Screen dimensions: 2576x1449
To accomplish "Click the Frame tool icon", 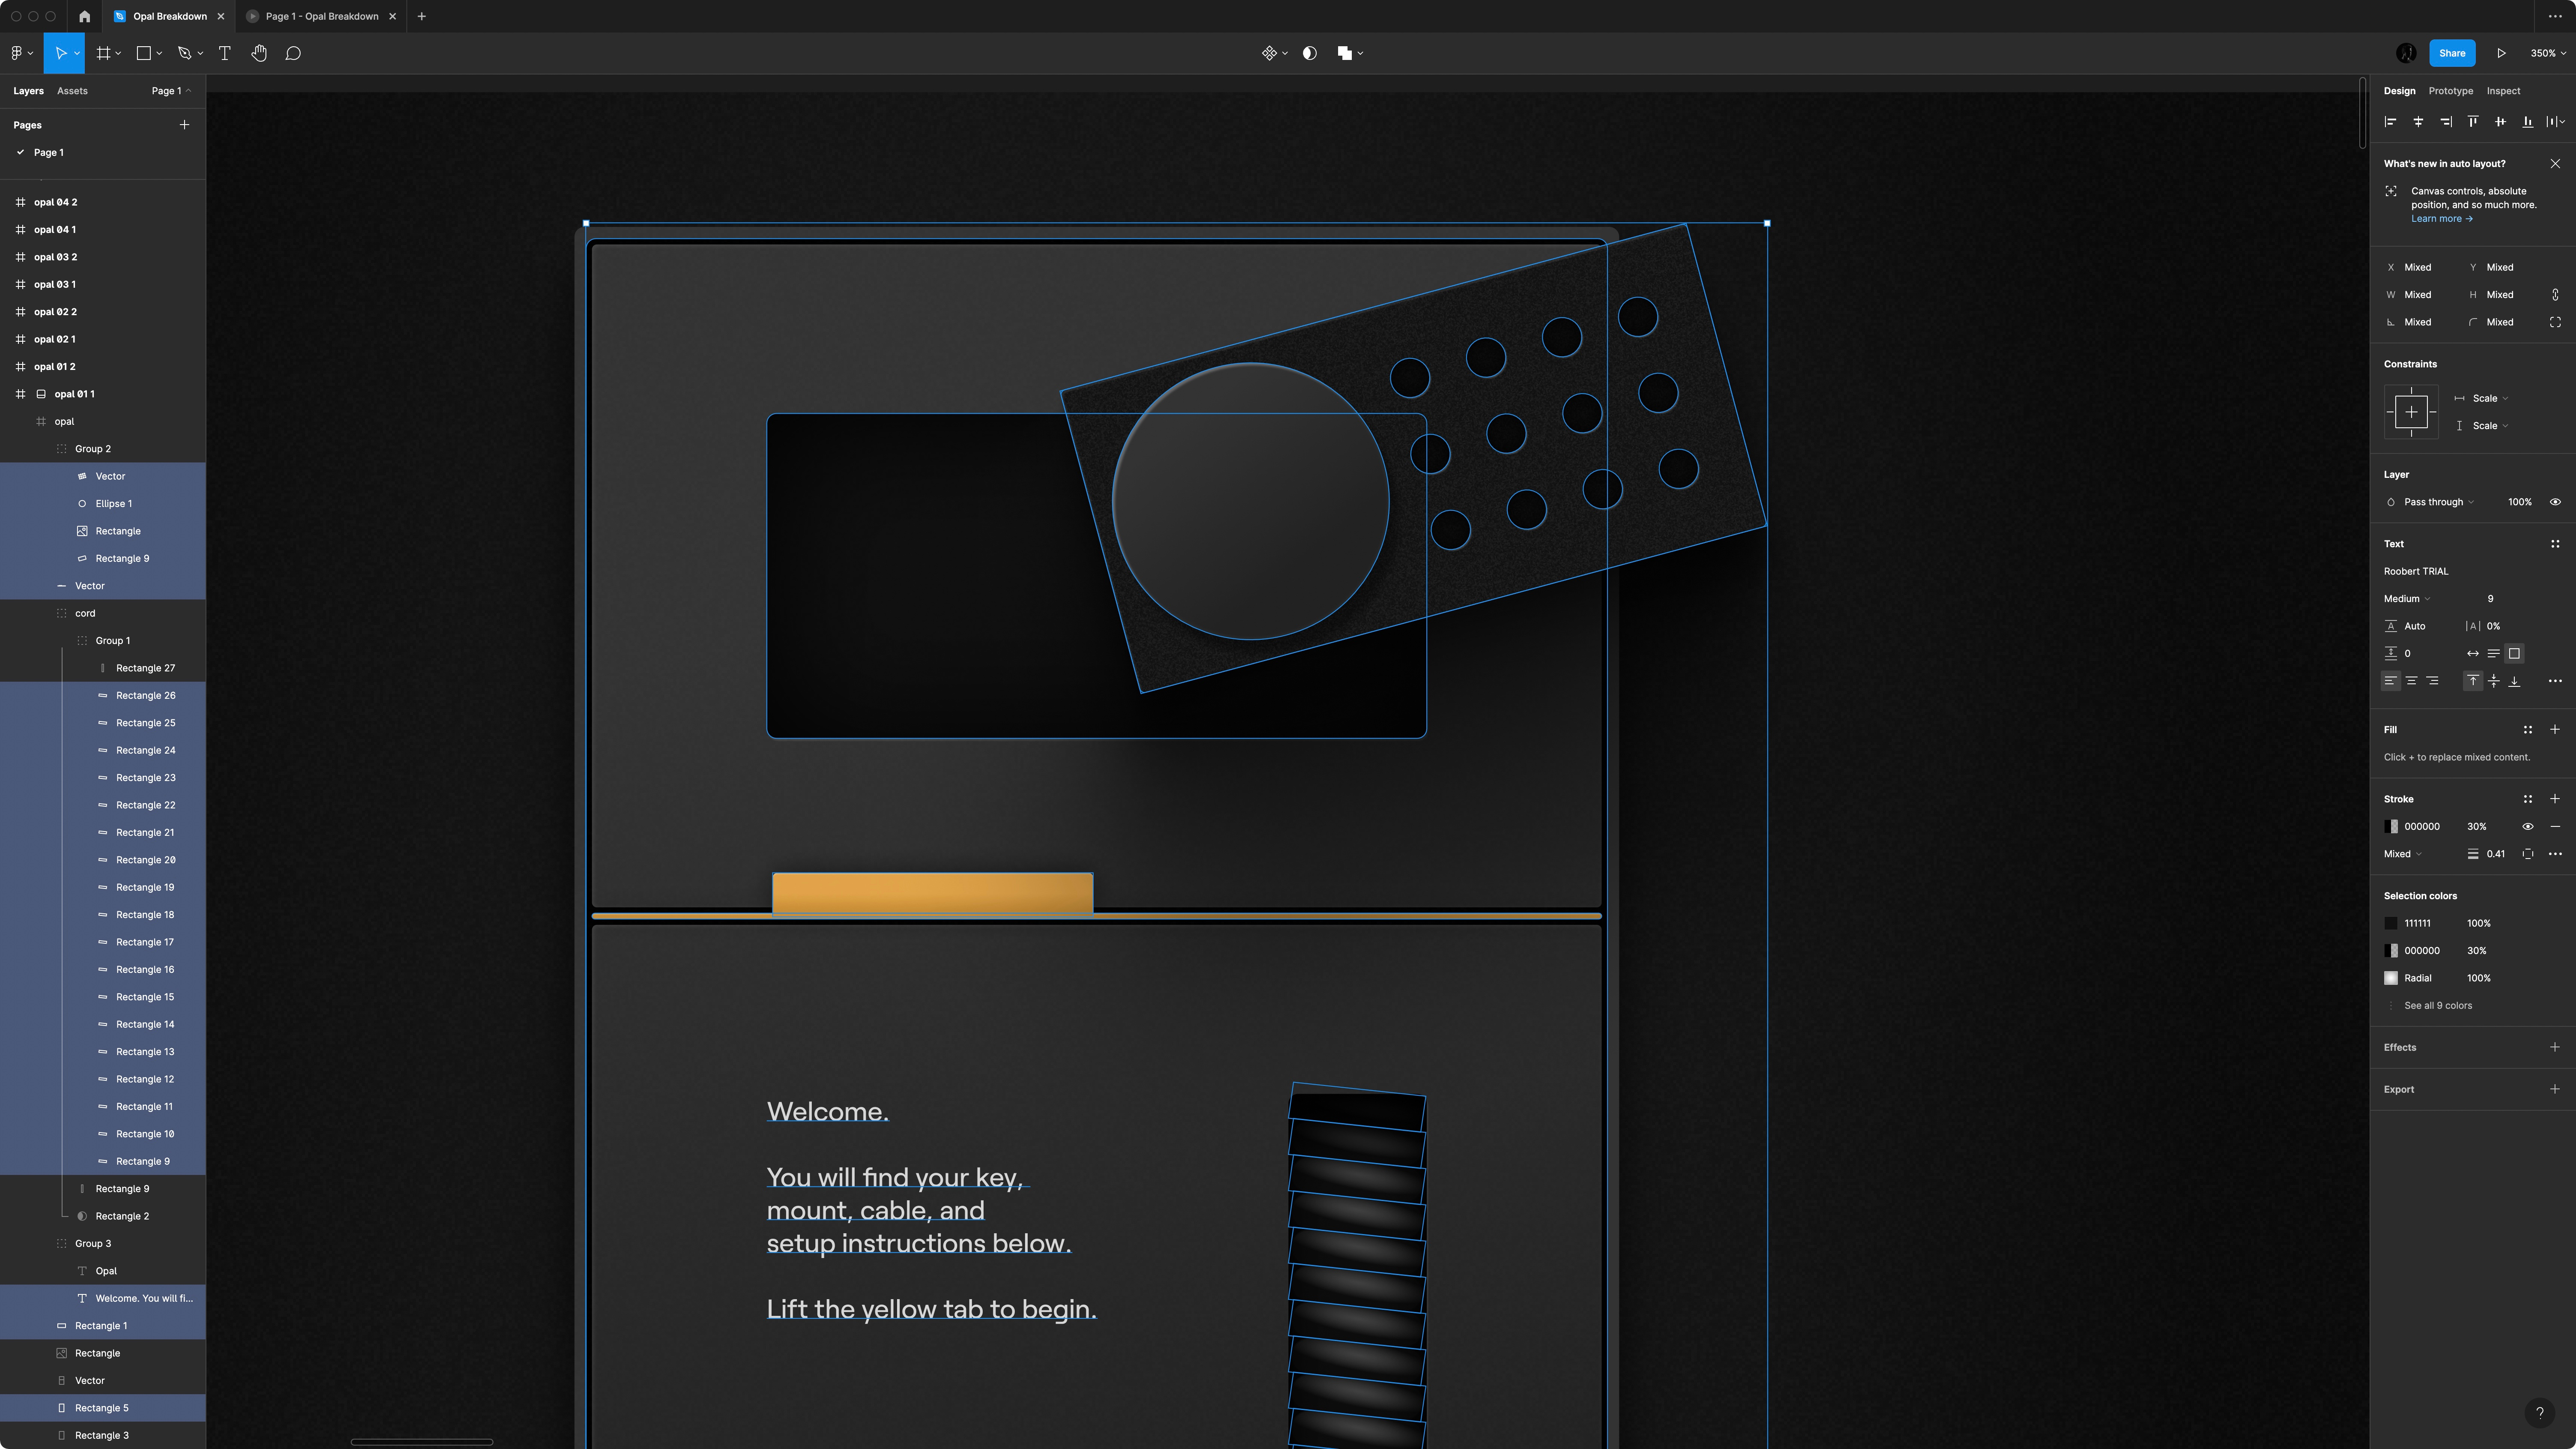I will coord(103,53).
